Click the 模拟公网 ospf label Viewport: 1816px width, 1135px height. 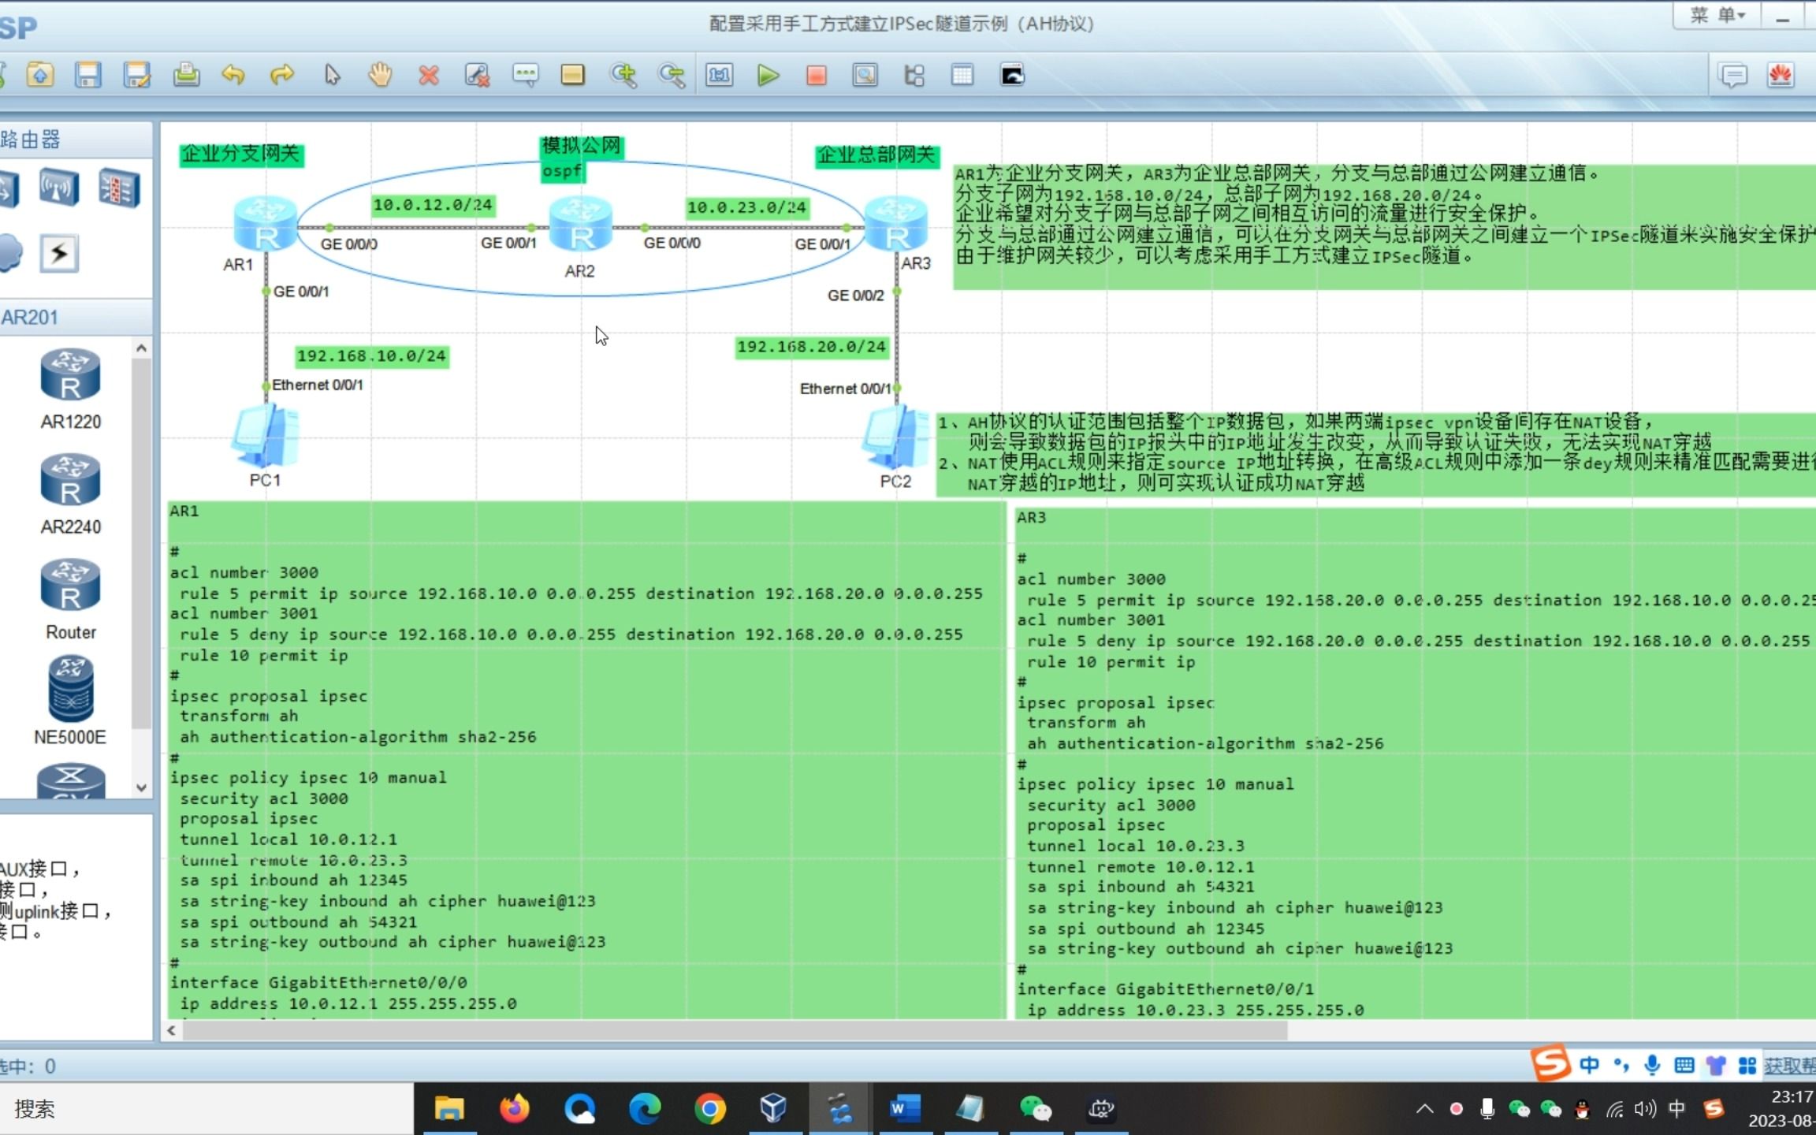coord(581,158)
